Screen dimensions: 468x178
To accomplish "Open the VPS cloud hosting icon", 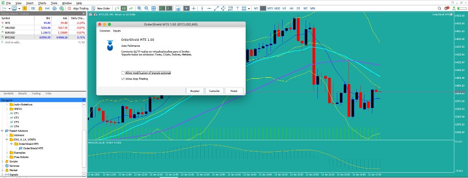I will pos(54,8).
